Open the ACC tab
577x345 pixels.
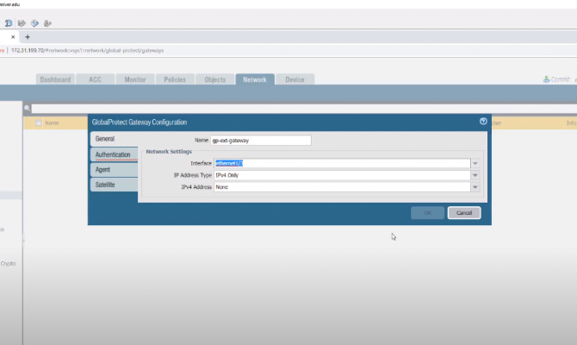pyautogui.click(x=95, y=79)
